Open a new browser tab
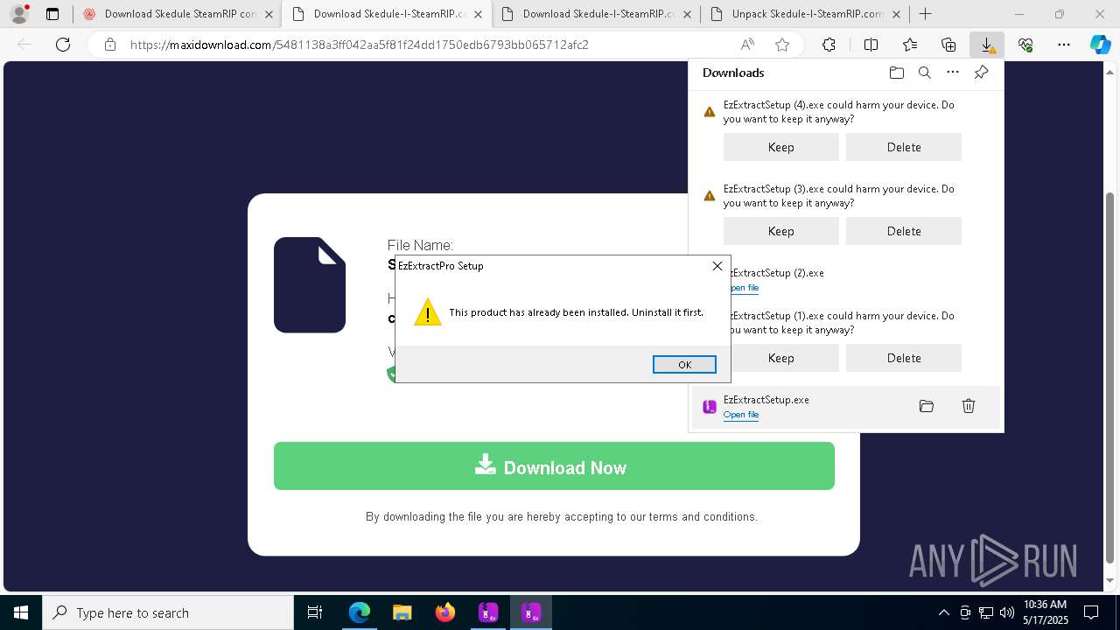The height and width of the screenshot is (630, 1120). 925,14
